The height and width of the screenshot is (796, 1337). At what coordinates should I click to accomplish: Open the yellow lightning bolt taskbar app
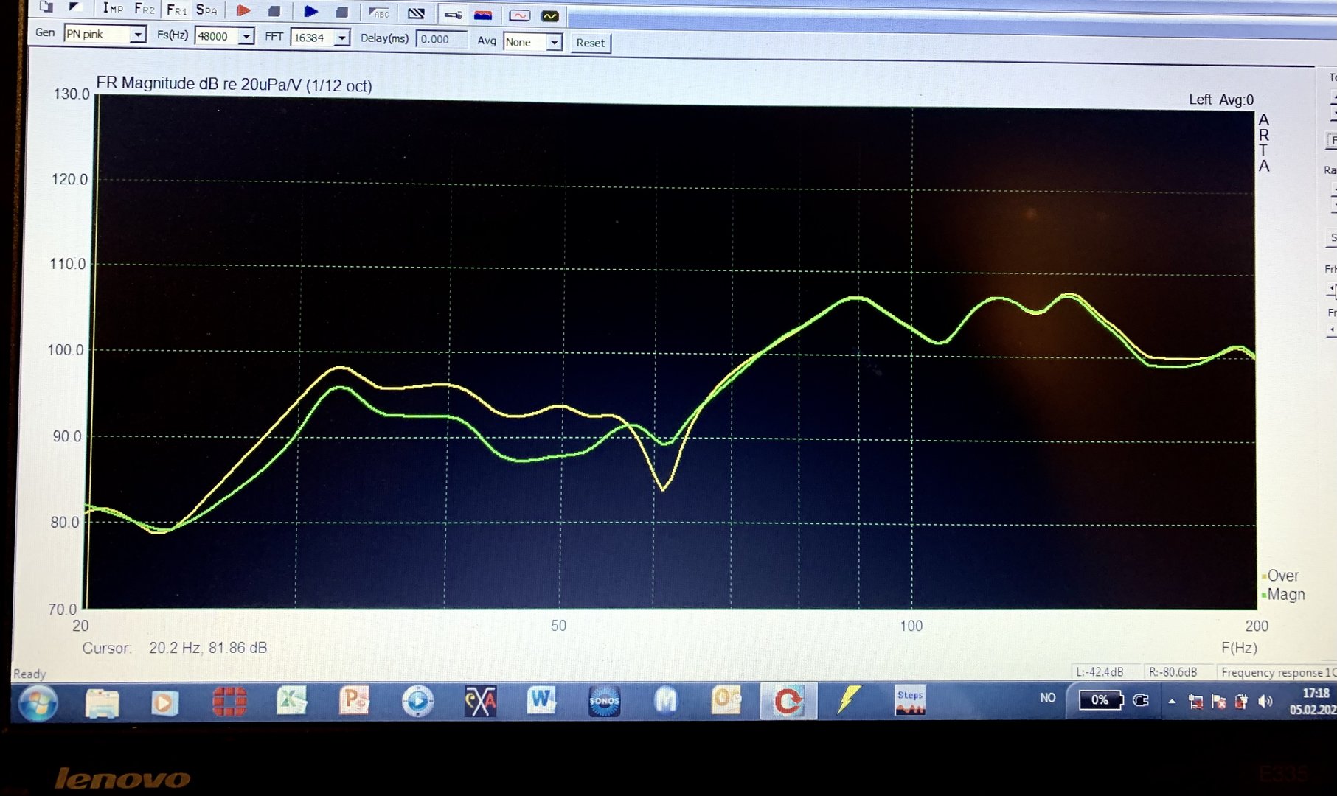tap(848, 699)
